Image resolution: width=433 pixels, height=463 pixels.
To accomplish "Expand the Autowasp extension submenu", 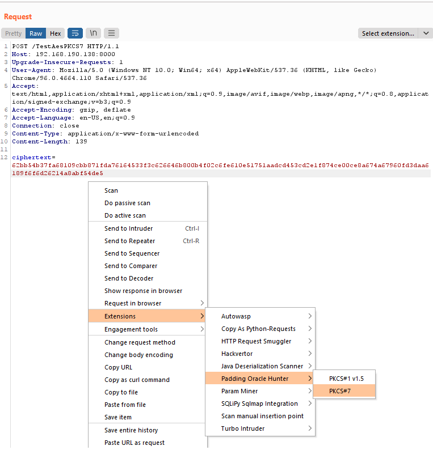I will 260,316.
